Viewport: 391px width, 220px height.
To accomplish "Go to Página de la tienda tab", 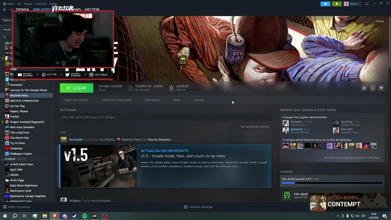I will [x=76, y=100].
